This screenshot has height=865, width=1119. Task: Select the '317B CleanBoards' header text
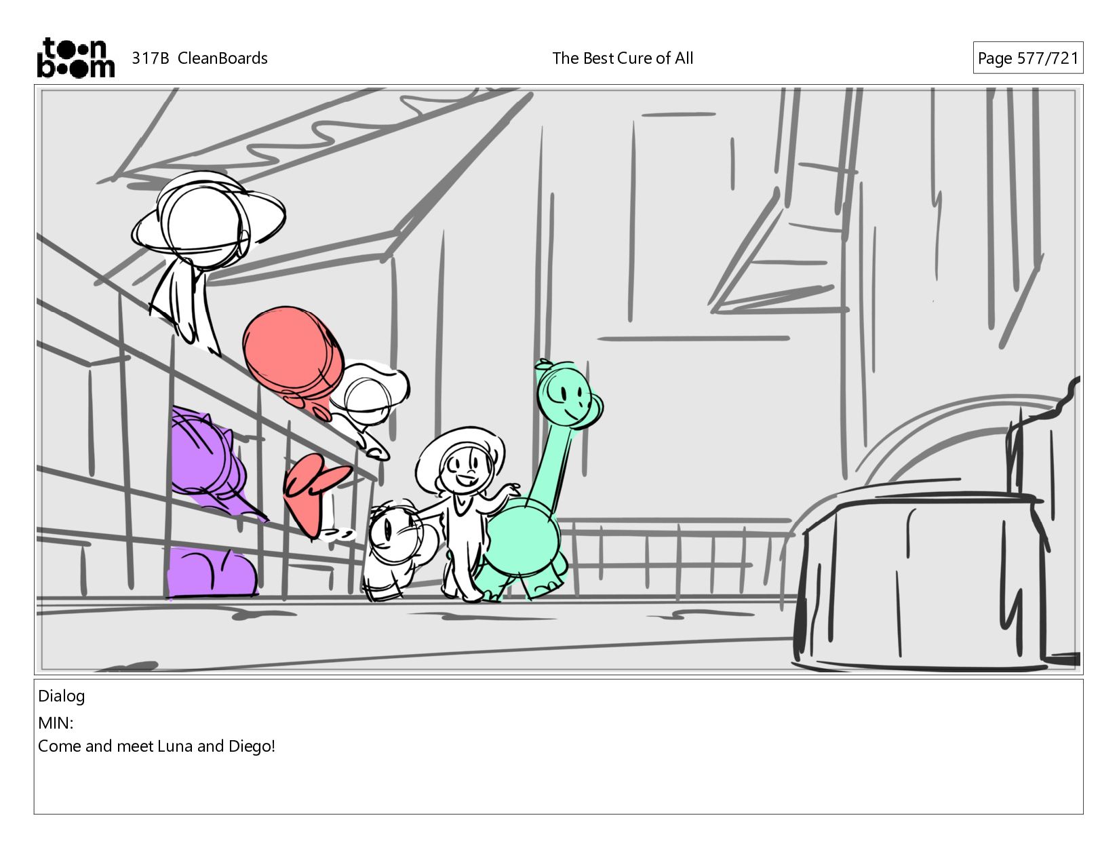click(x=199, y=58)
